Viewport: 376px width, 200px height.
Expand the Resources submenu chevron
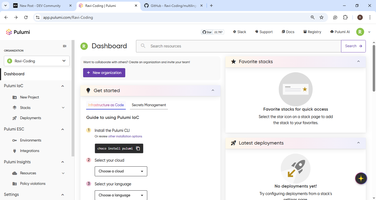point(63,173)
